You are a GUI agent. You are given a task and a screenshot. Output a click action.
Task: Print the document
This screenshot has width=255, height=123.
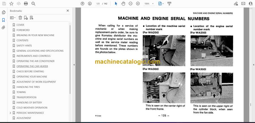[26, 4]
